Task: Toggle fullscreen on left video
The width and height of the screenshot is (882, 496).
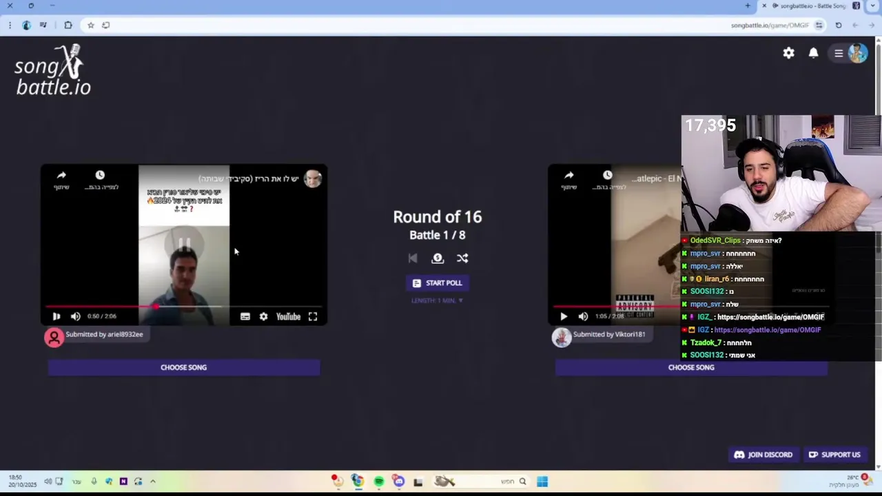Action: [x=313, y=316]
